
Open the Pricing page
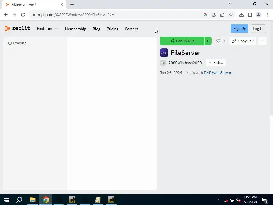click(x=113, y=29)
